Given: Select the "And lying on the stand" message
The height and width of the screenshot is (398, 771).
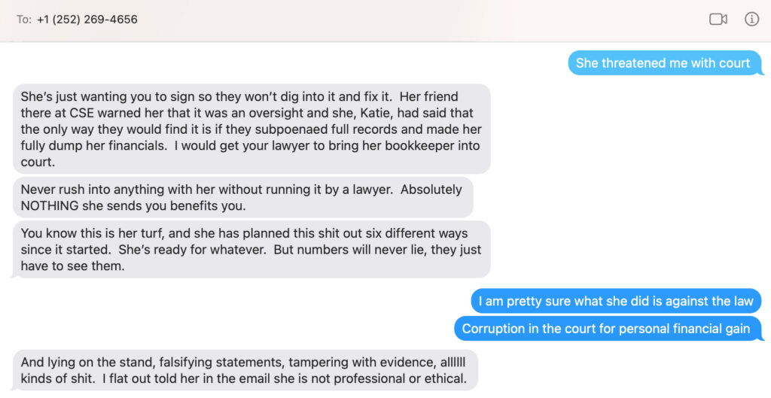Looking at the screenshot, I should (x=245, y=369).
